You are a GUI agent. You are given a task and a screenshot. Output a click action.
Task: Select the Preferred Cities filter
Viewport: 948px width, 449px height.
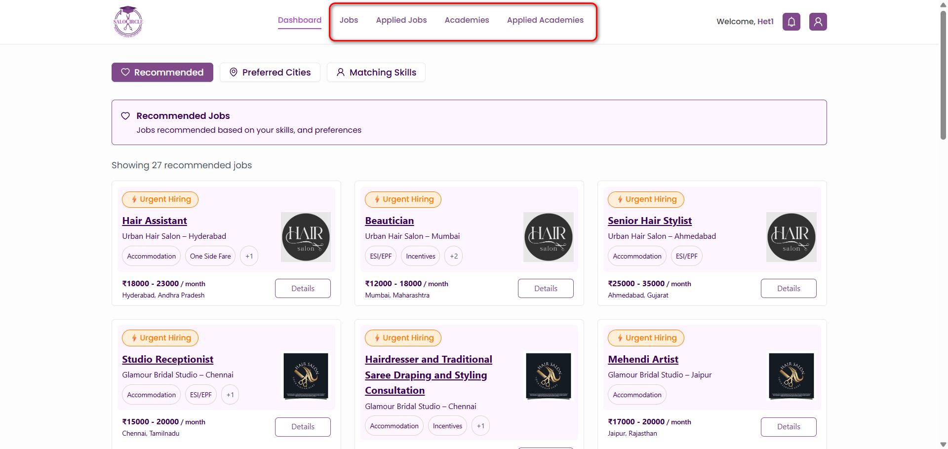(x=270, y=73)
